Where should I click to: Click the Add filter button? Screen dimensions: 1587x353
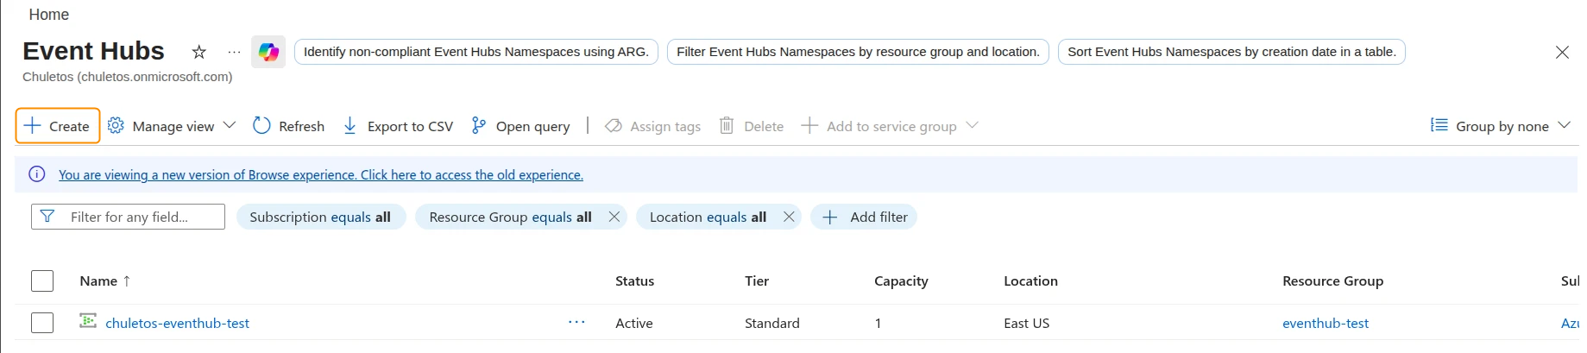864,217
